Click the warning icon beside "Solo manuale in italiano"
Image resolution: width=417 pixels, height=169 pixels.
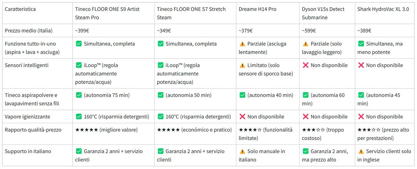click(242, 151)
